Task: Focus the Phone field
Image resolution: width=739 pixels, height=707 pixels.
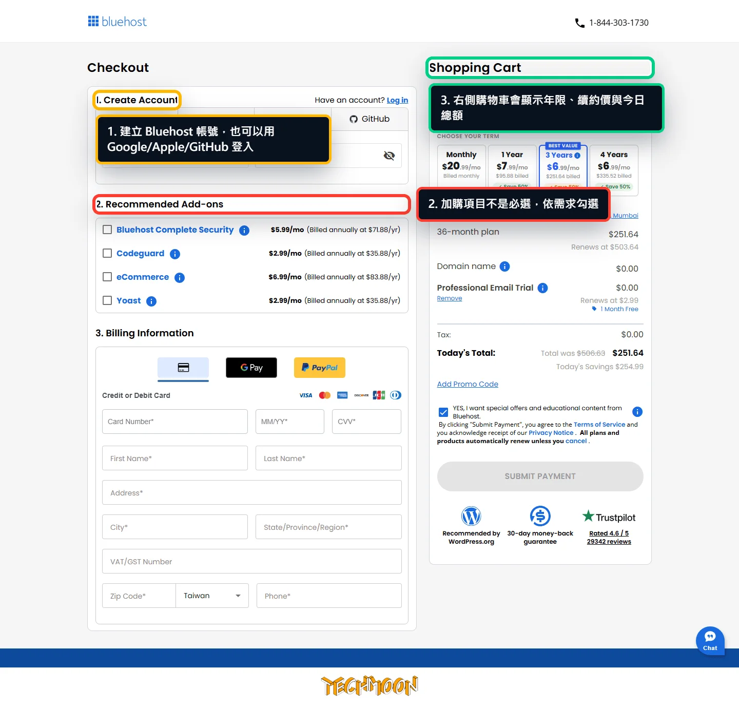Action: [329, 596]
